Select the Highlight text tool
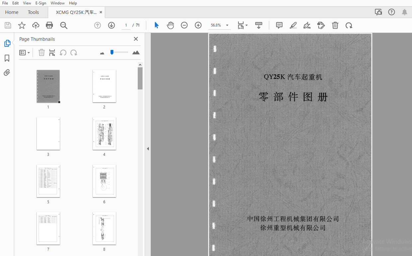This screenshot has height=256, width=412. click(293, 25)
